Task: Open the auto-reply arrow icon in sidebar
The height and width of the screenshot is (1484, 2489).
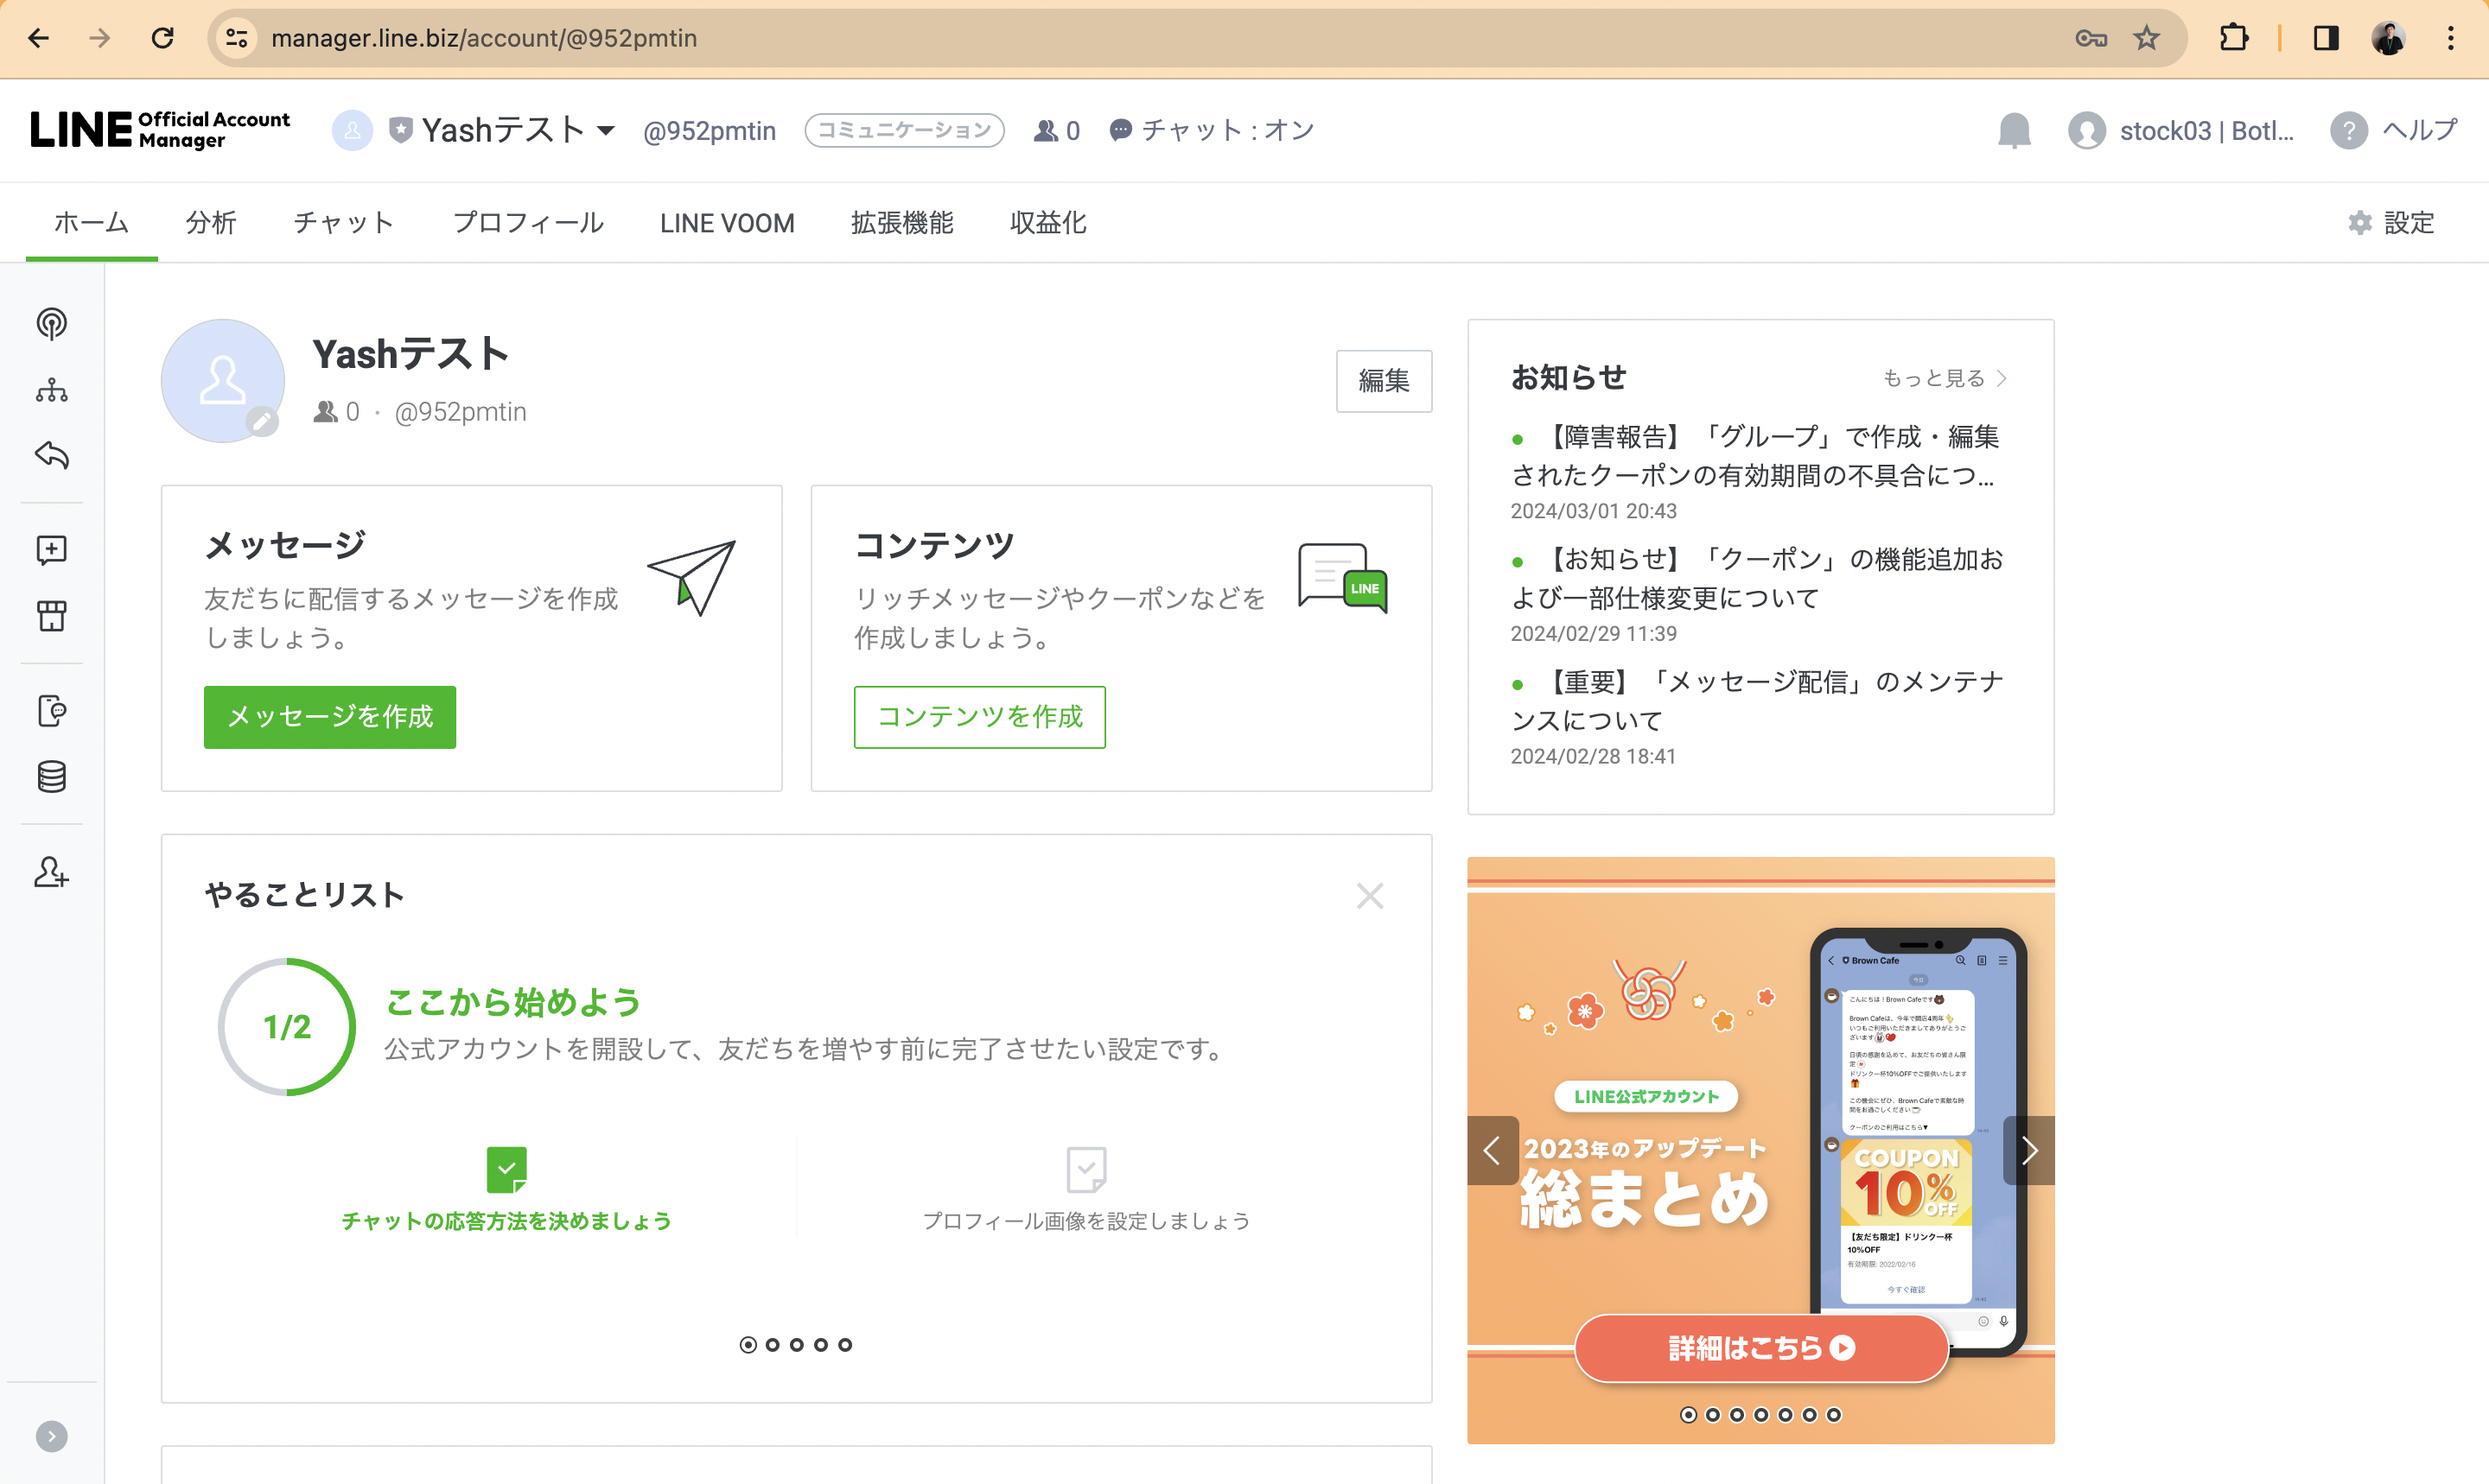Action: [51, 455]
